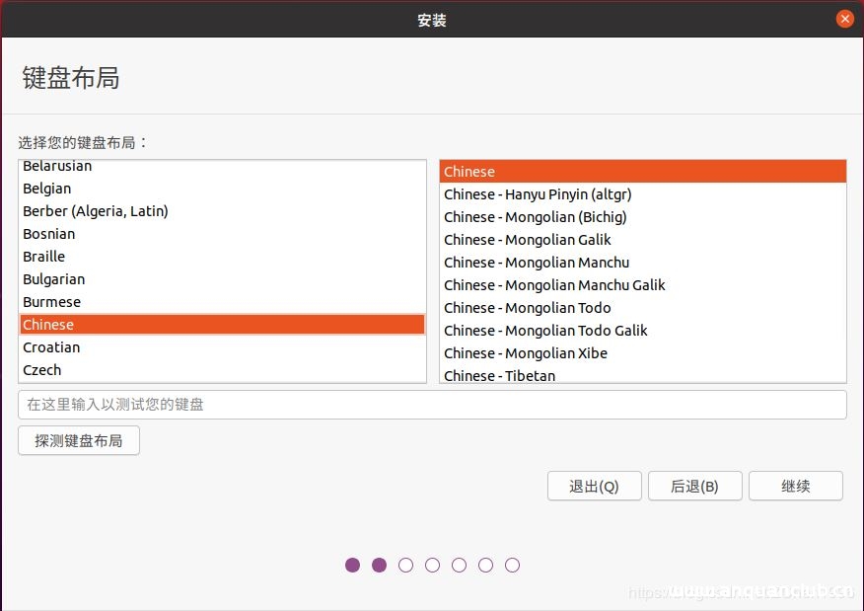Select Chinese - Mongolian Manchu Galik variant
This screenshot has width=864, height=611.
pos(554,284)
